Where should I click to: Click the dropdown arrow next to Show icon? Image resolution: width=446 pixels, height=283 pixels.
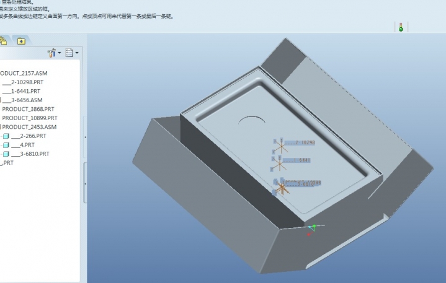pyautogui.click(x=77, y=53)
